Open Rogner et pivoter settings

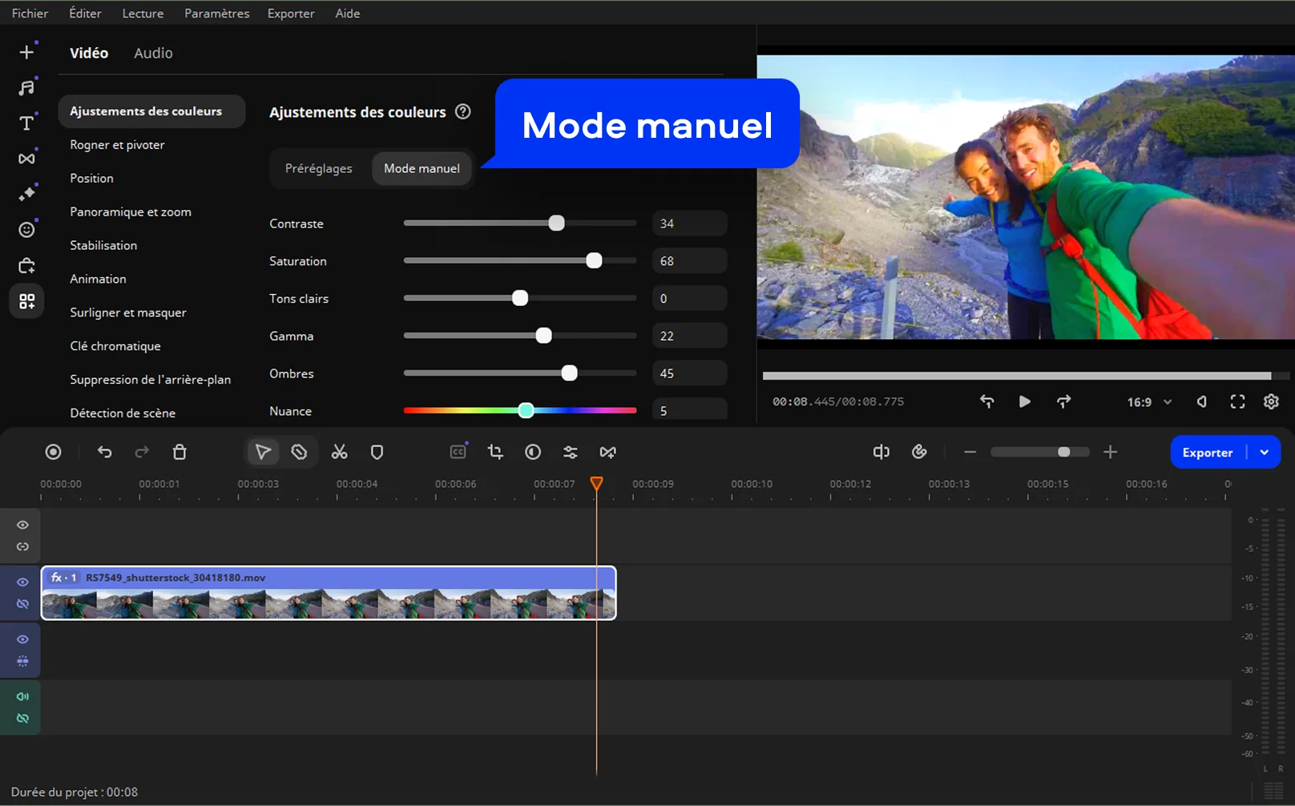(117, 145)
